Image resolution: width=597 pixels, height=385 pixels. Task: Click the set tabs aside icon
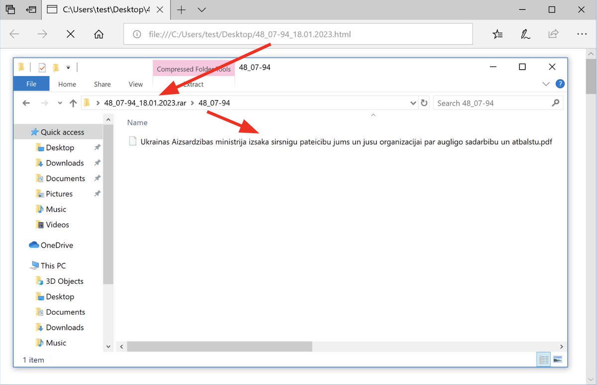(32, 9)
